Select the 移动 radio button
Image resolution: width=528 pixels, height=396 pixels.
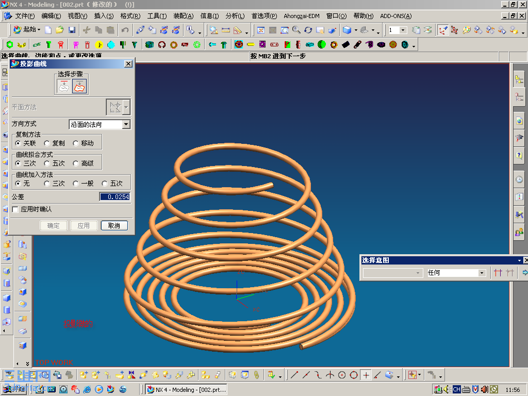76,143
